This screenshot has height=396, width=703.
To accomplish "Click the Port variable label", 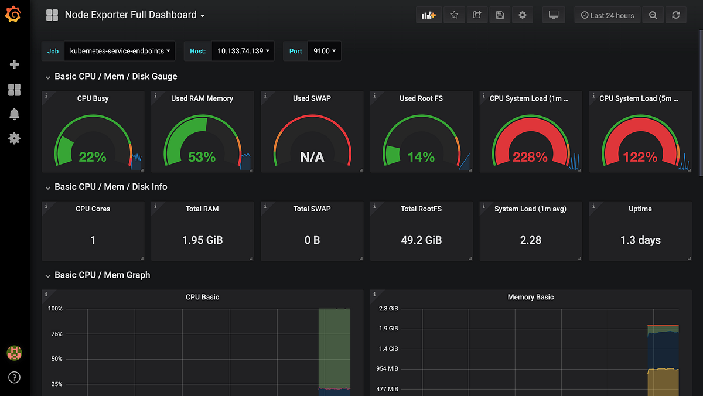I will coord(296,51).
